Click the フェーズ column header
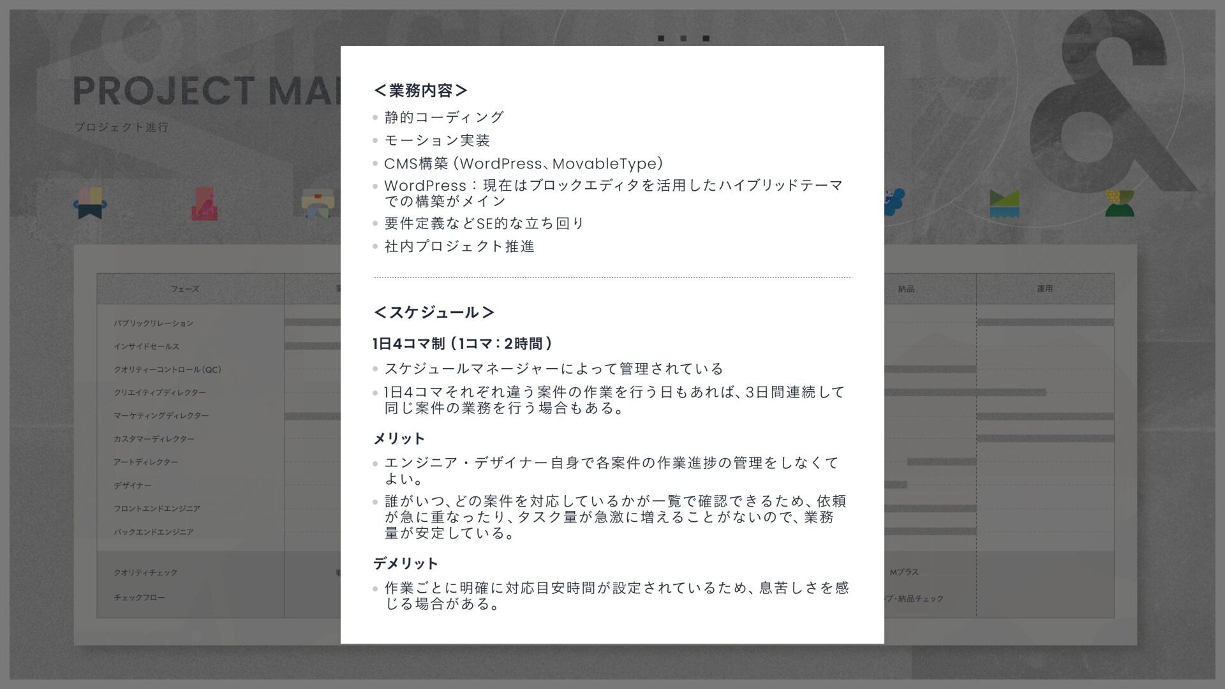 point(184,289)
